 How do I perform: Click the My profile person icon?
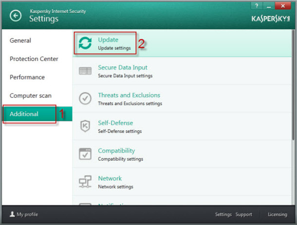pos(12,214)
